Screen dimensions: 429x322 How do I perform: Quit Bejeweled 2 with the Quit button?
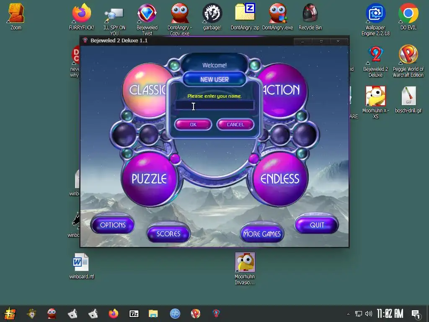[x=317, y=225]
